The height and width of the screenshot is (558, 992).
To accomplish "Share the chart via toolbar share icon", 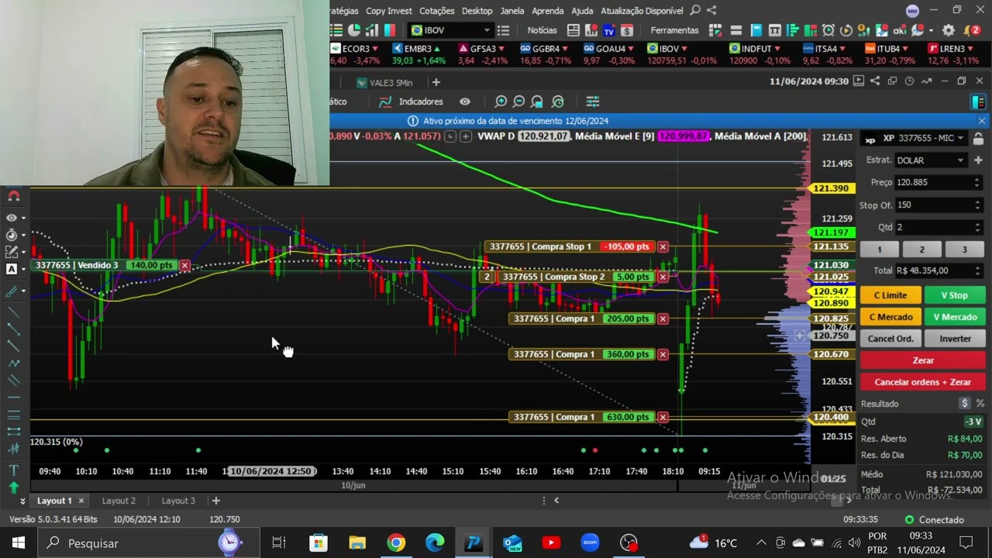I will pos(875,81).
